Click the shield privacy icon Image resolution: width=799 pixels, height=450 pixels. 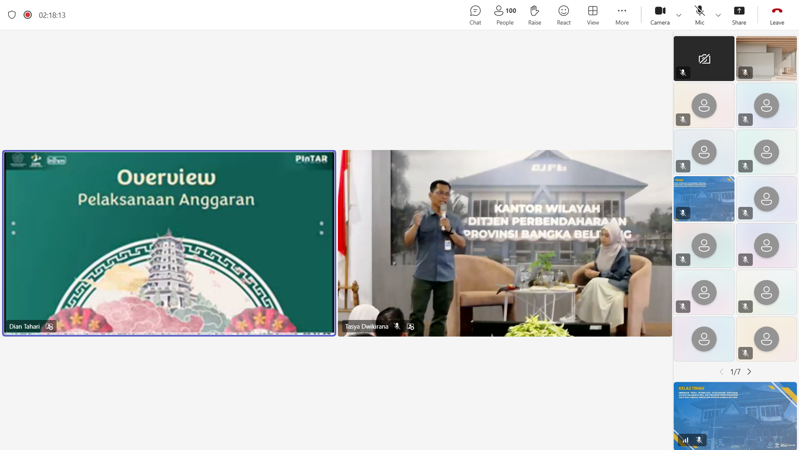(12, 15)
